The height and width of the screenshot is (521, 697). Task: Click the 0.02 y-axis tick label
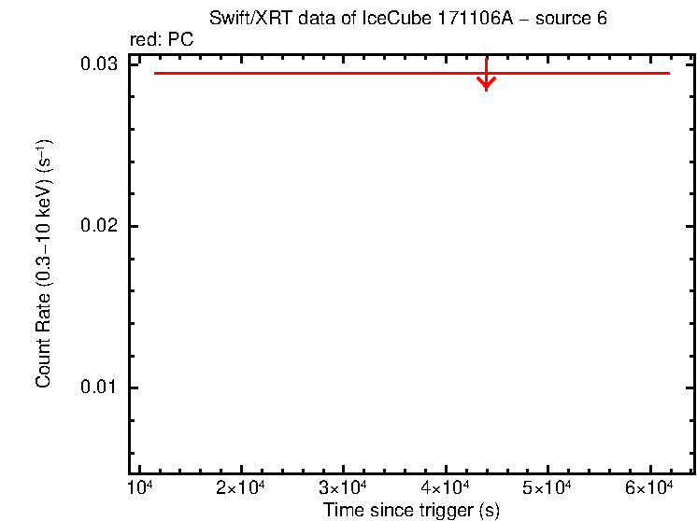click(x=99, y=225)
